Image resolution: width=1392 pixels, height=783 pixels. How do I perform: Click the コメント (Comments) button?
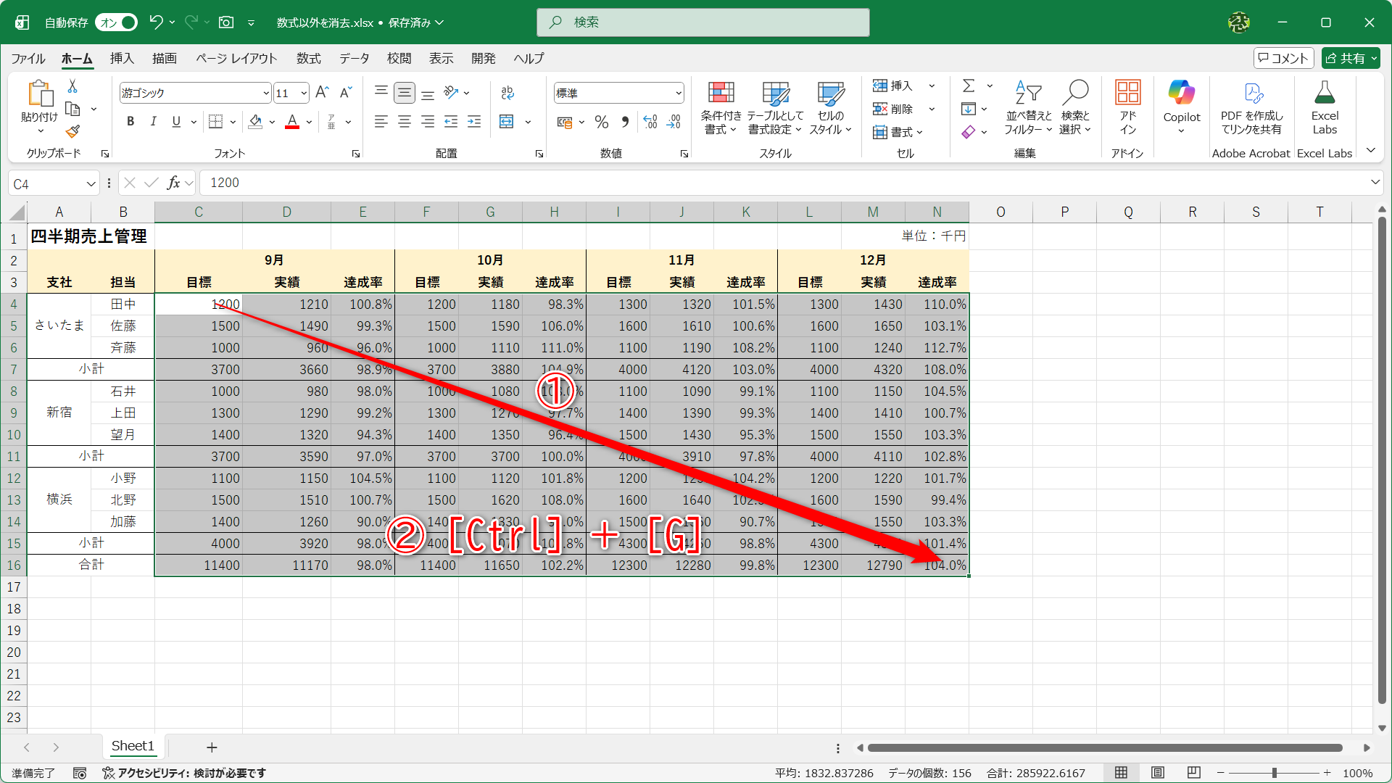[1283, 58]
